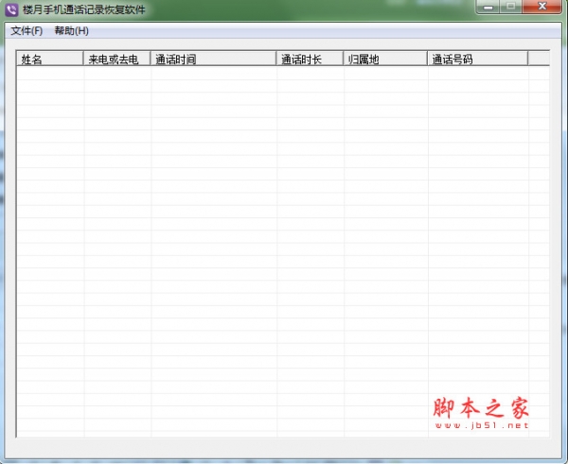
Task: Click the 来电或去电 column header
Action: (116, 59)
